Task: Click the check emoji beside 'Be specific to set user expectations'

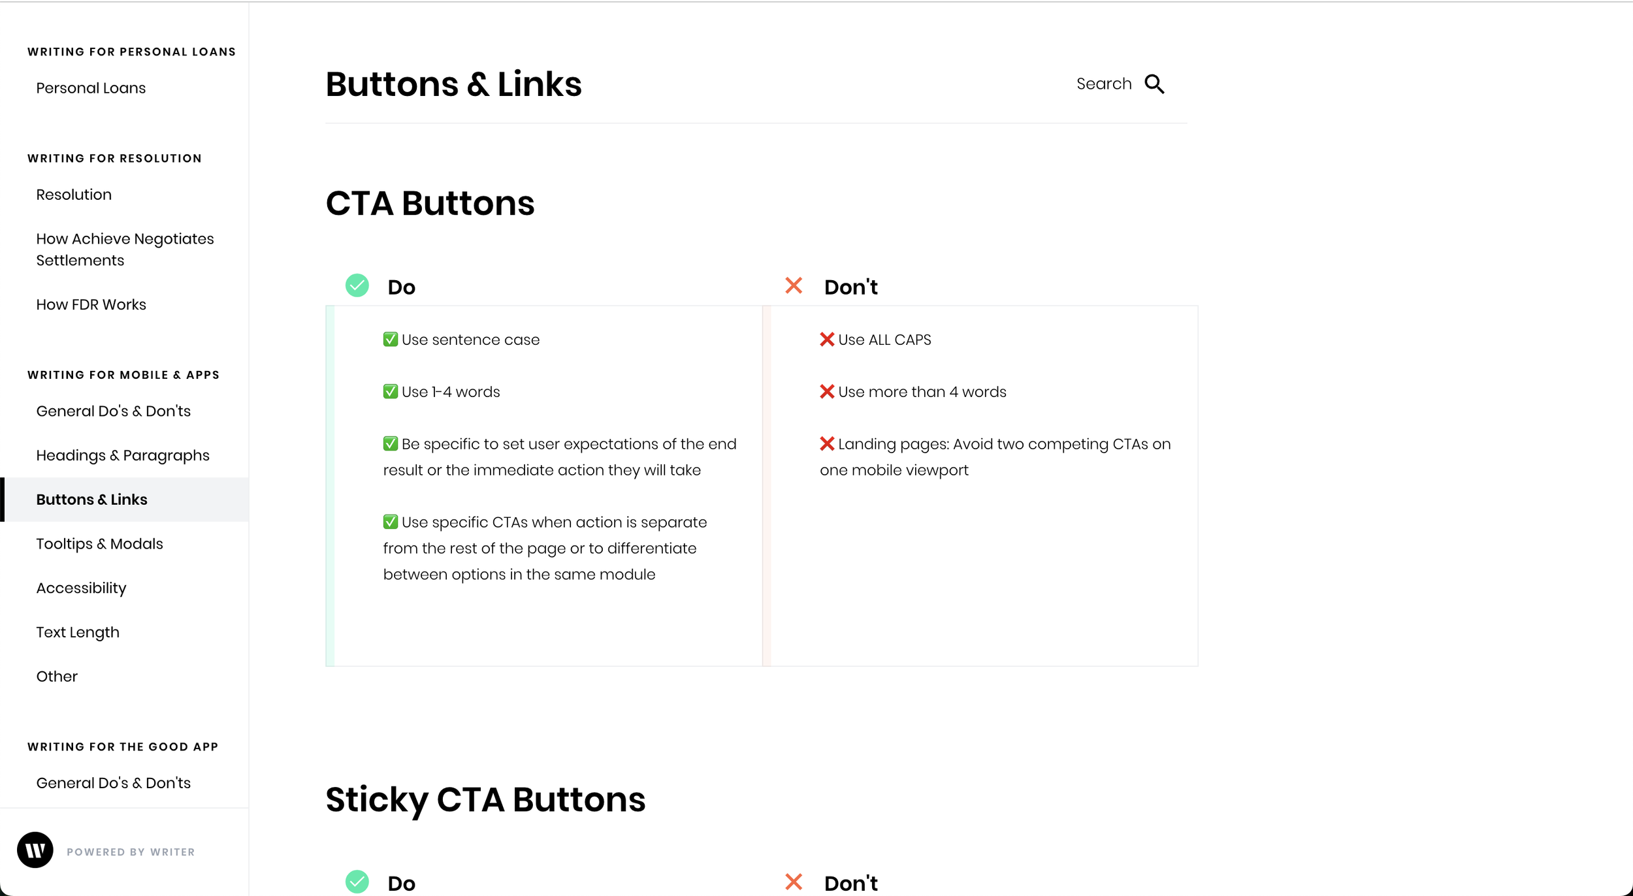Action: tap(391, 444)
